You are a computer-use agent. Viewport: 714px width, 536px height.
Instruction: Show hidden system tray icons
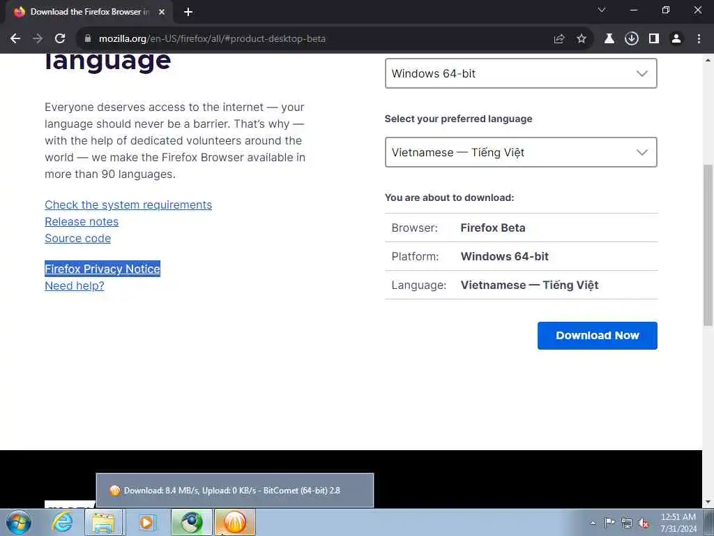[x=593, y=523]
